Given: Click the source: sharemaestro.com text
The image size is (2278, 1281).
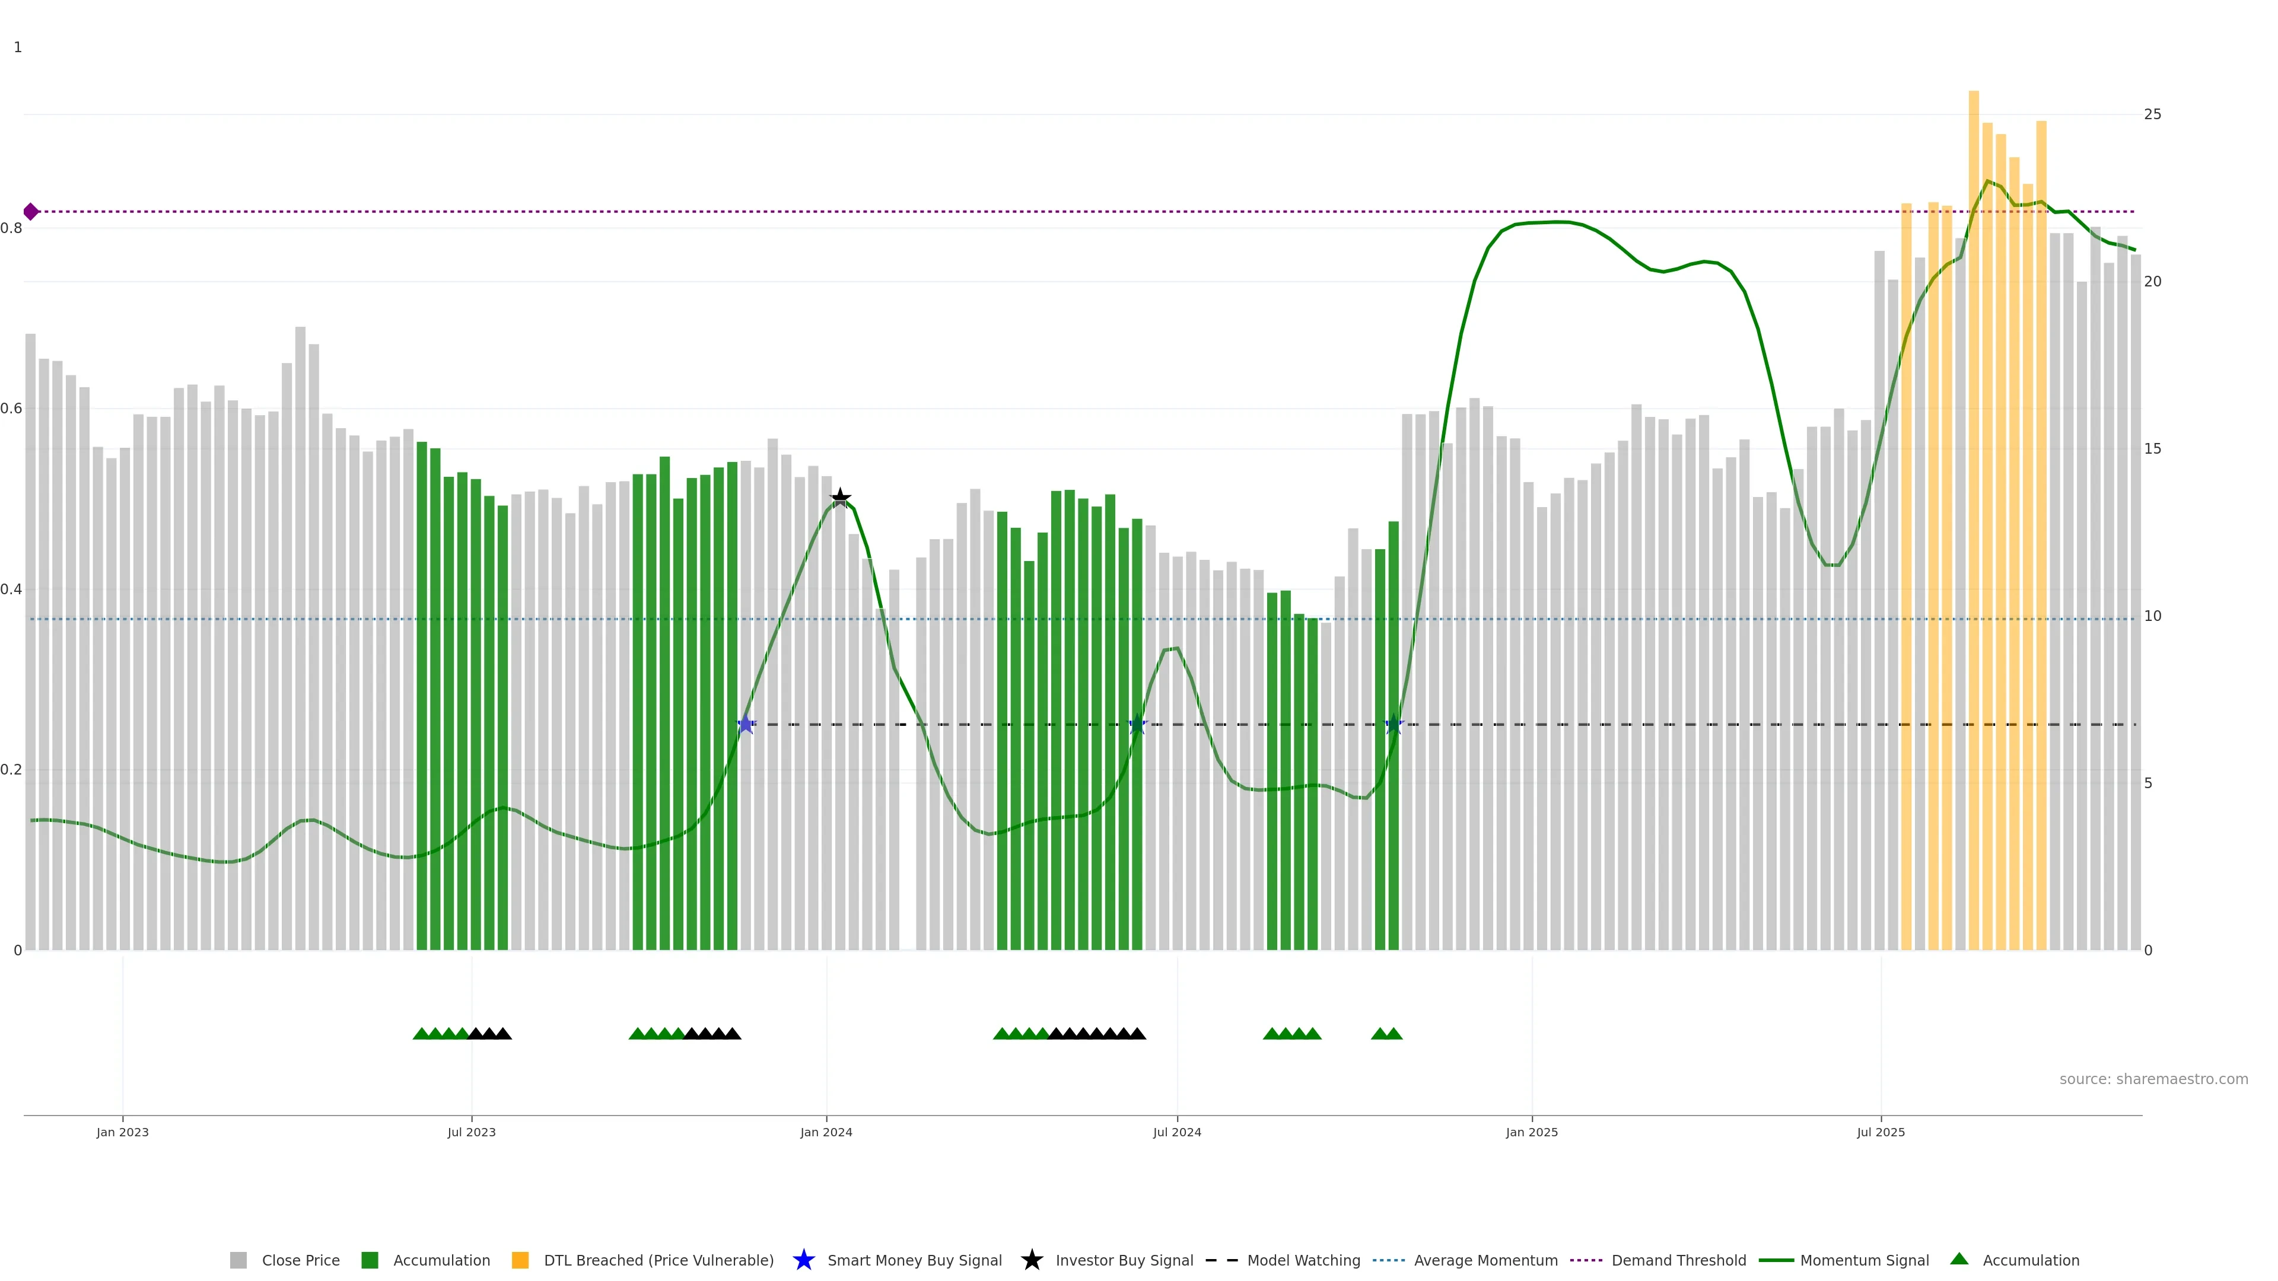Looking at the screenshot, I should point(2153,1079).
